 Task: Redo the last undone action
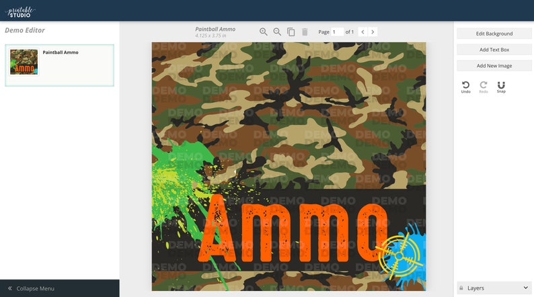[x=484, y=87]
